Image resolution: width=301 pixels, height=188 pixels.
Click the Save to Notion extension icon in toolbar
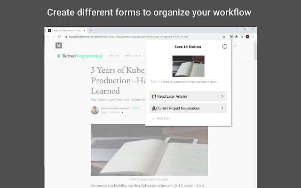click(231, 36)
